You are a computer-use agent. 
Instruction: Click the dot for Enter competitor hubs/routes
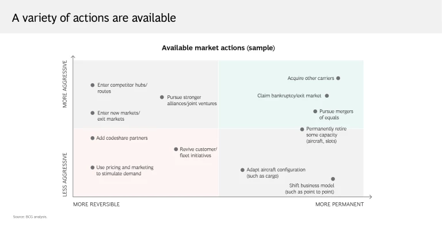[x=92, y=85]
